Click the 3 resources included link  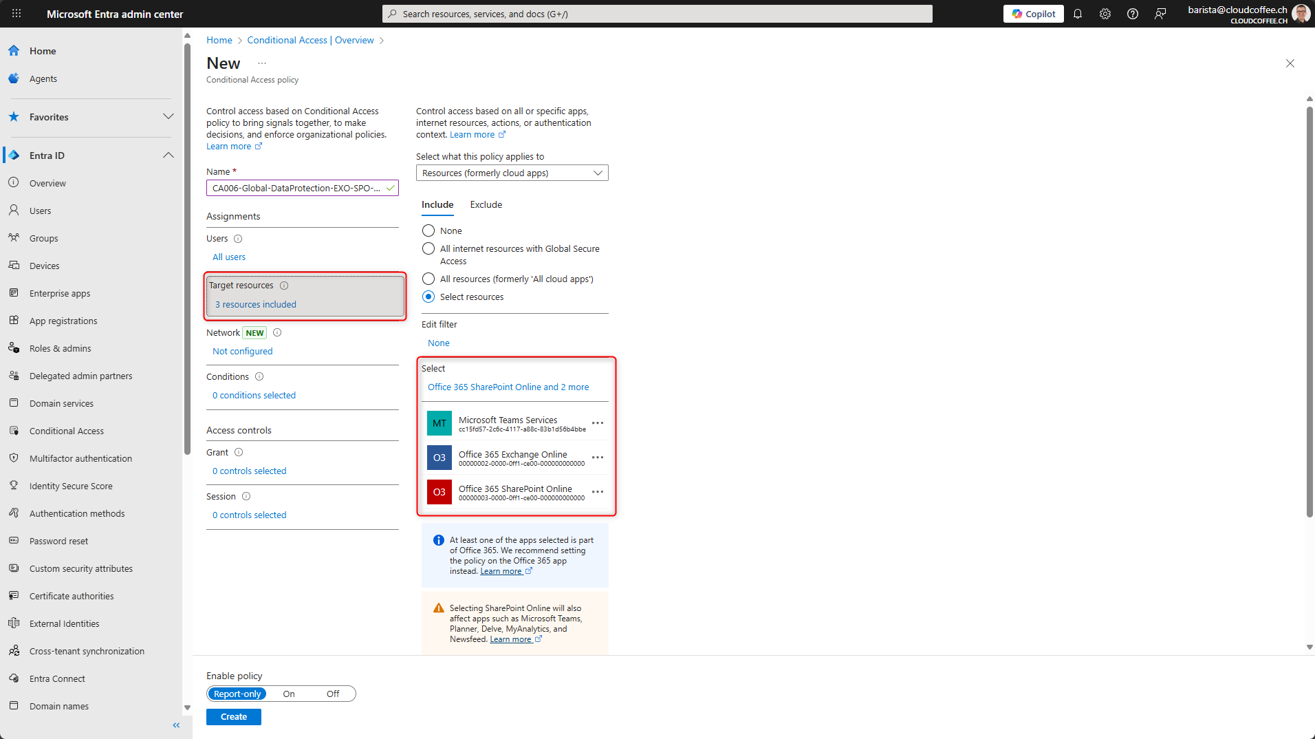tap(256, 304)
